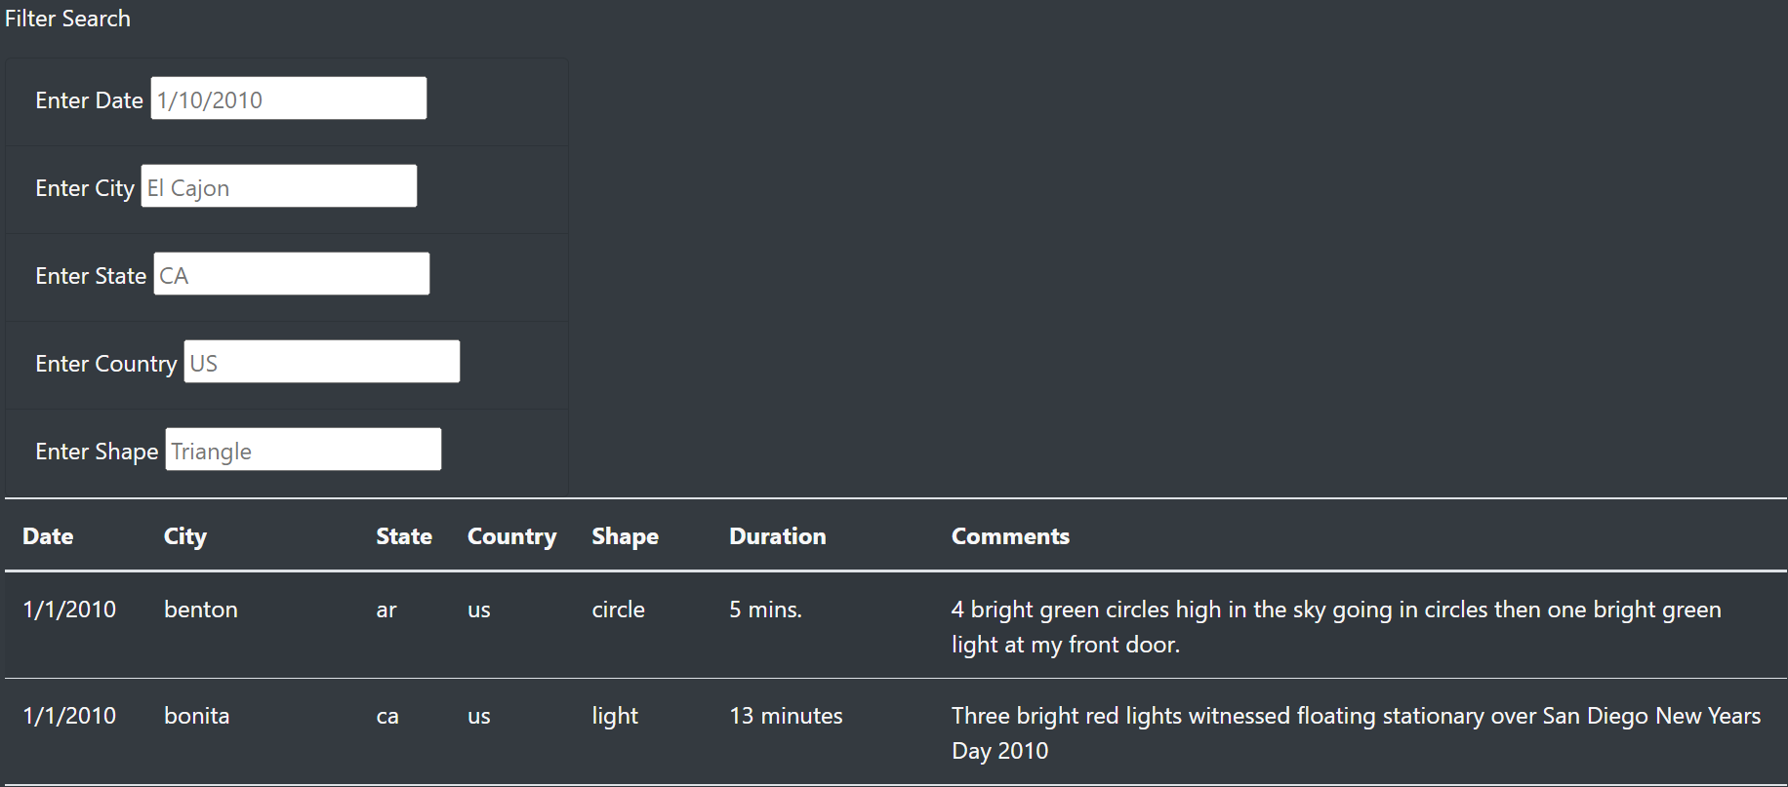Click the 5 mins duration cell

pyautogui.click(x=765, y=609)
